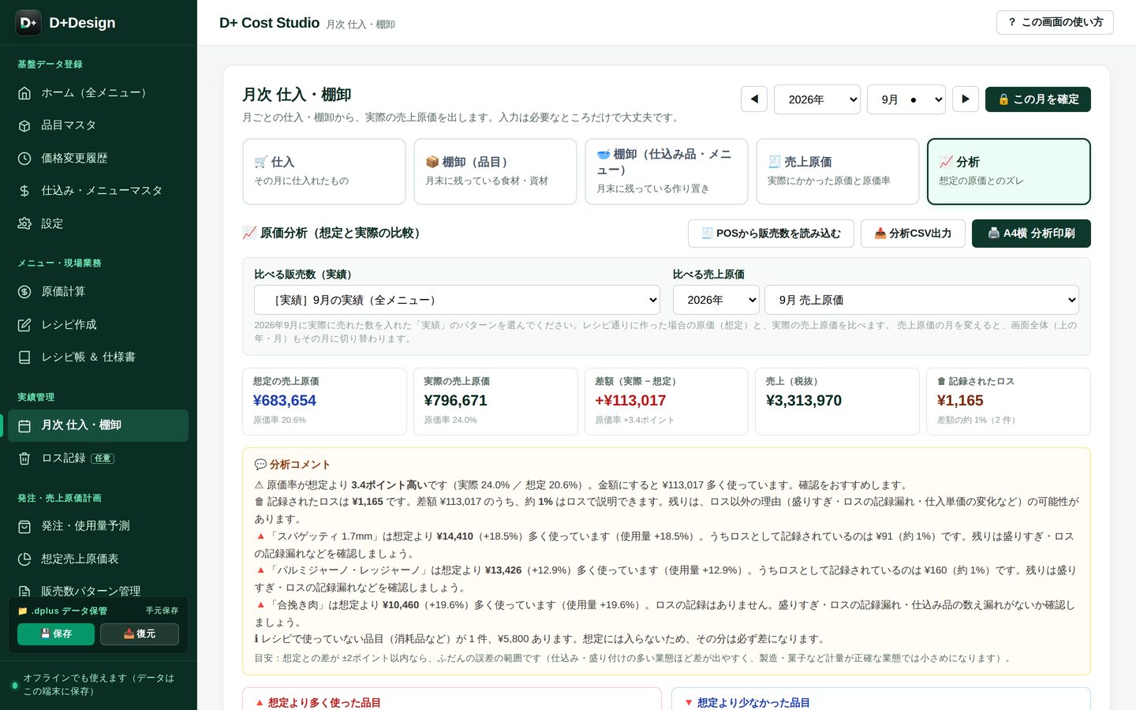Click the trash icon in 記録されたロス card

pos(941,381)
